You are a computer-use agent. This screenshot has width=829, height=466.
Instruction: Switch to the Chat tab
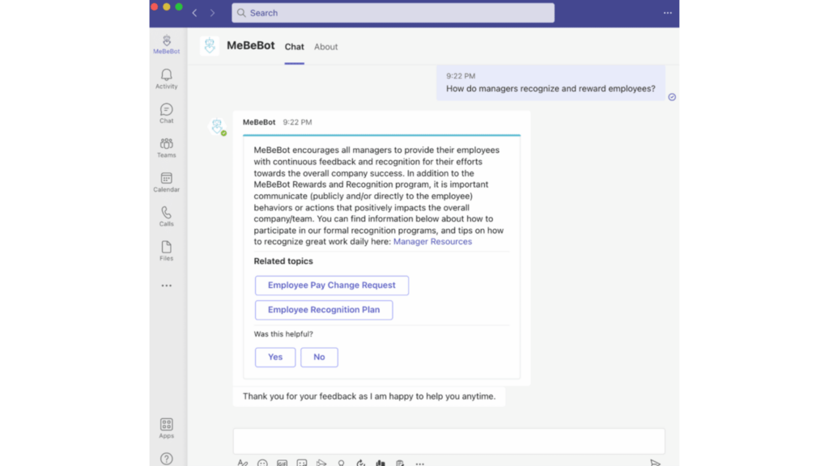295,46
